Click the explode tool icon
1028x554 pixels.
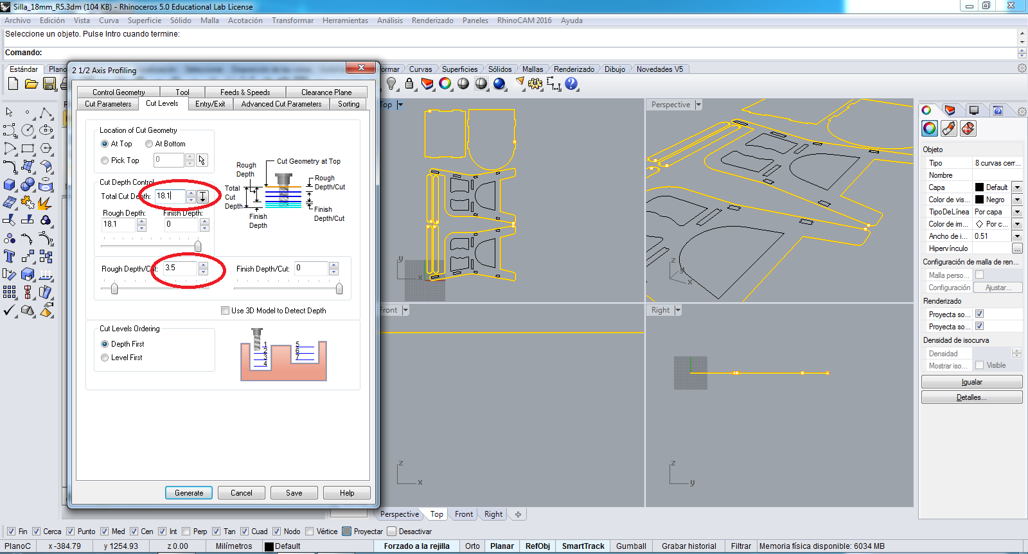pos(44,203)
